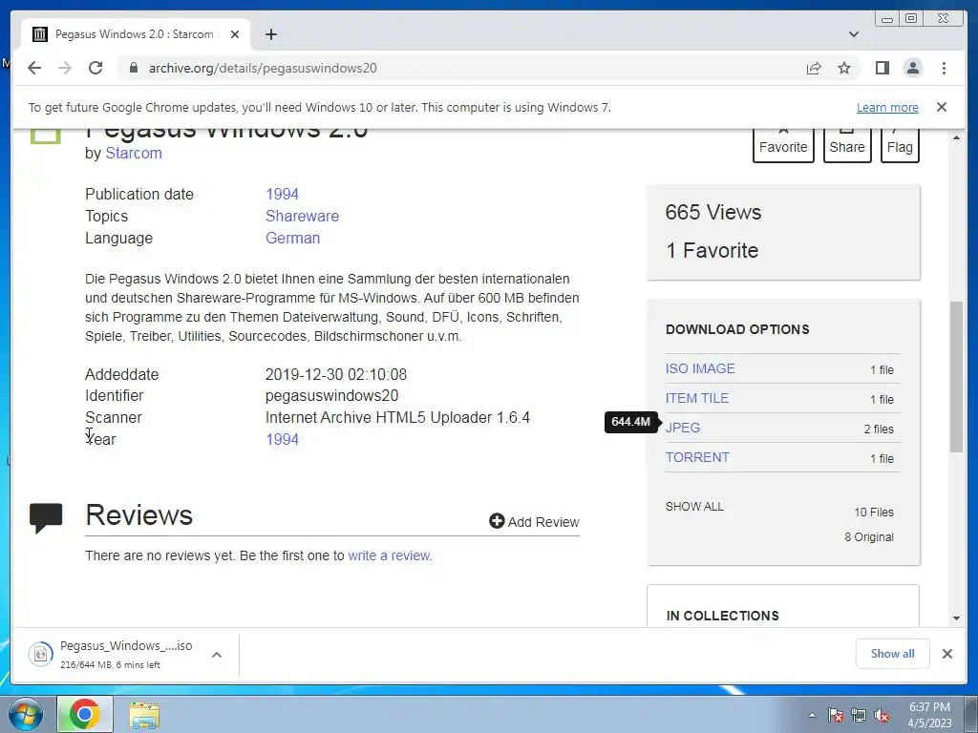
Task: Download the ISO IMAGE file
Action: pyautogui.click(x=700, y=368)
